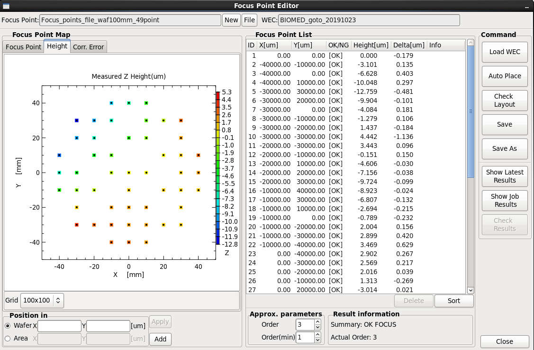This screenshot has width=534, height=350.
Task: Select focus point row ID 10
Action: point(355,137)
